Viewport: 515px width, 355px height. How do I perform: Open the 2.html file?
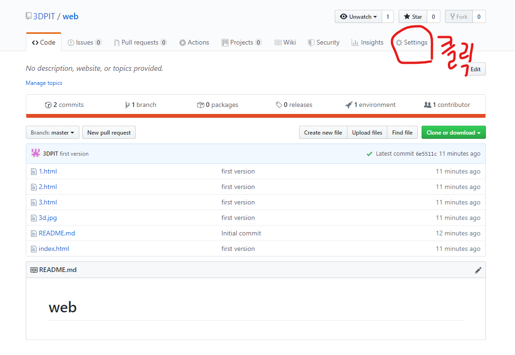[48, 187]
